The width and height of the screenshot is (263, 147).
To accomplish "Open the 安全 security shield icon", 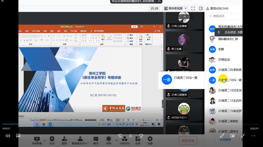I will [x=52, y=139].
